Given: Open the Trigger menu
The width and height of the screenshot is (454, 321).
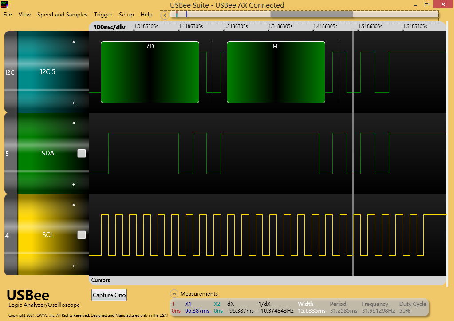Looking at the screenshot, I should (x=103, y=15).
